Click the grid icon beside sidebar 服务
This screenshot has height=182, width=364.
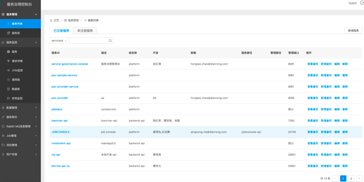click(9, 51)
